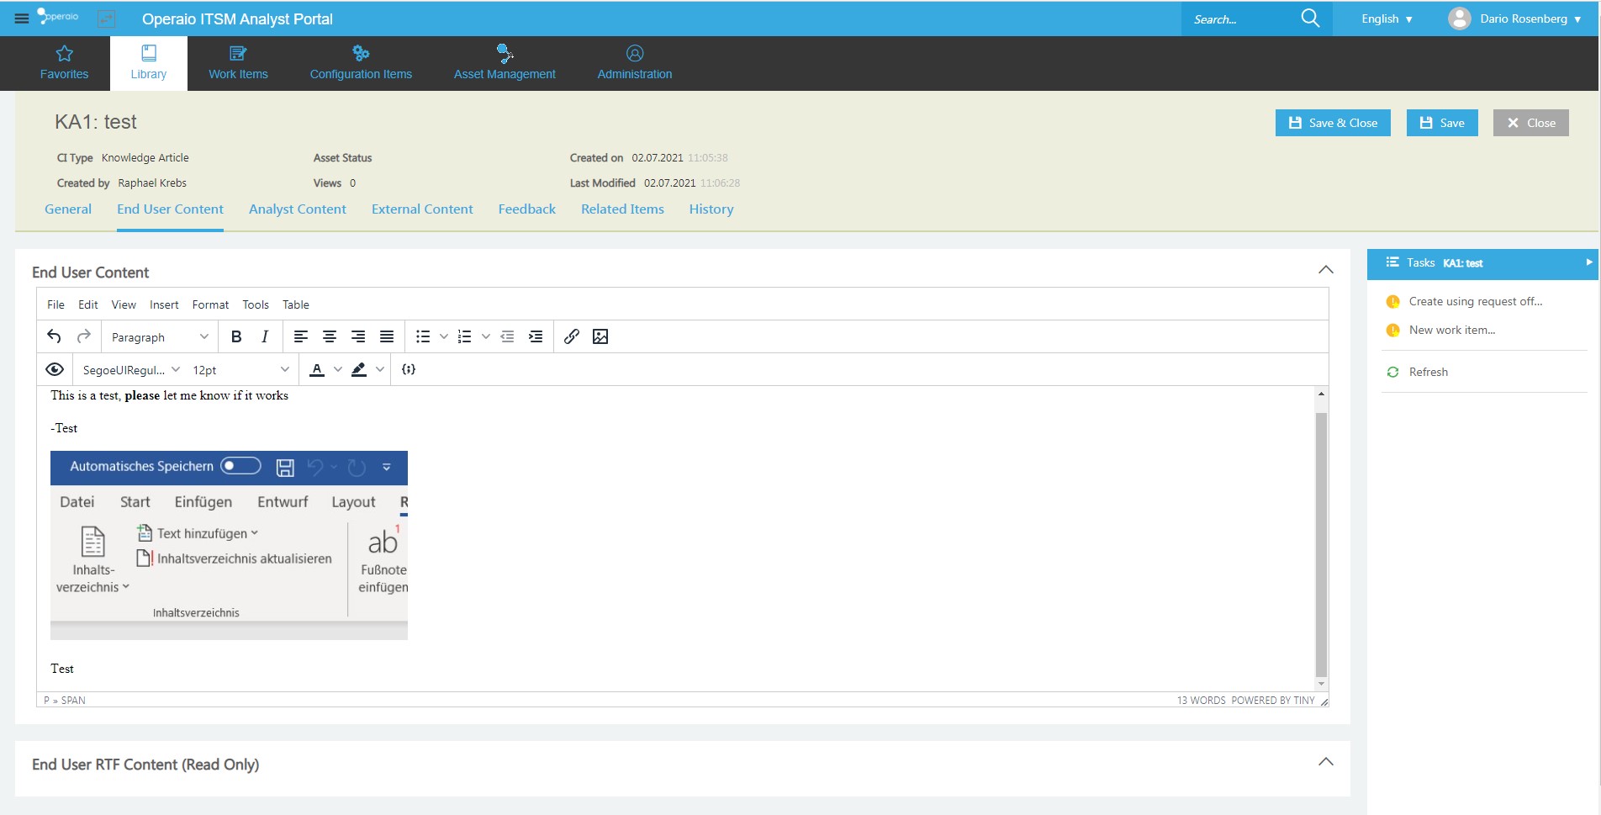The height and width of the screenshot is (815, 1601).
Task: Click the Insert image icon
Action: [x=600, y=336]
